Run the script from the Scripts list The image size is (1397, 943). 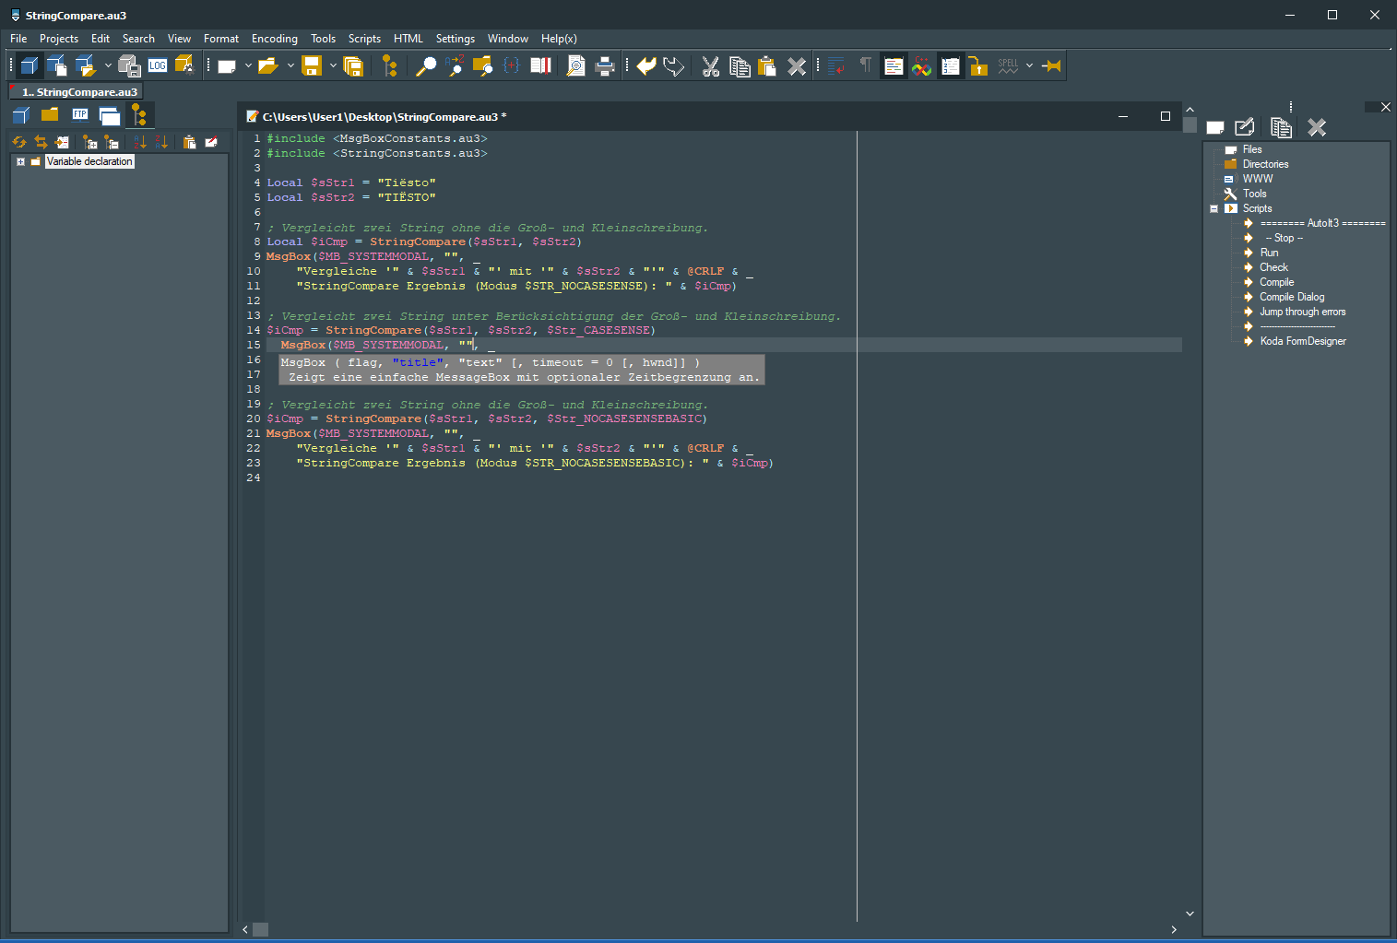point(1269,253)
